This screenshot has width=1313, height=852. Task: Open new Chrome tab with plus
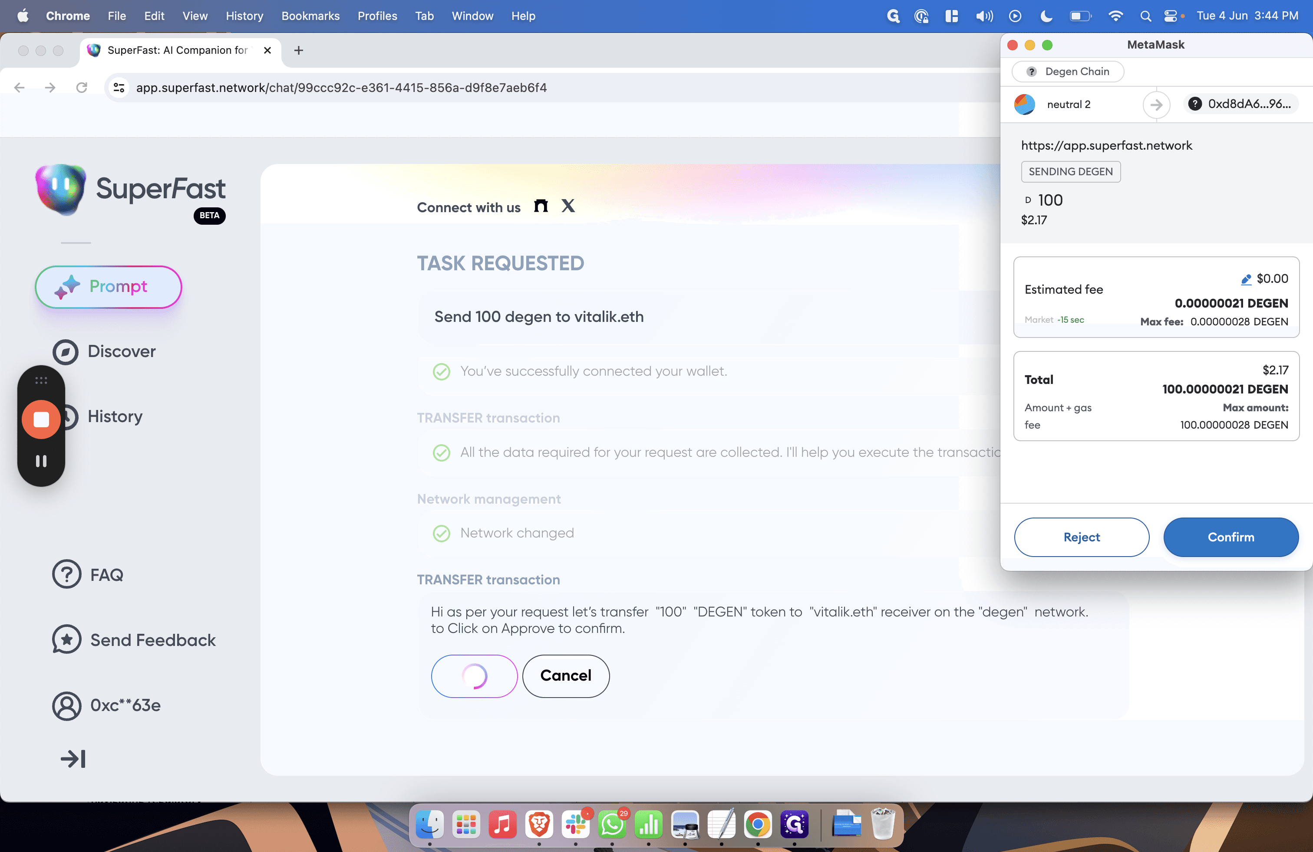coord(298,50)
